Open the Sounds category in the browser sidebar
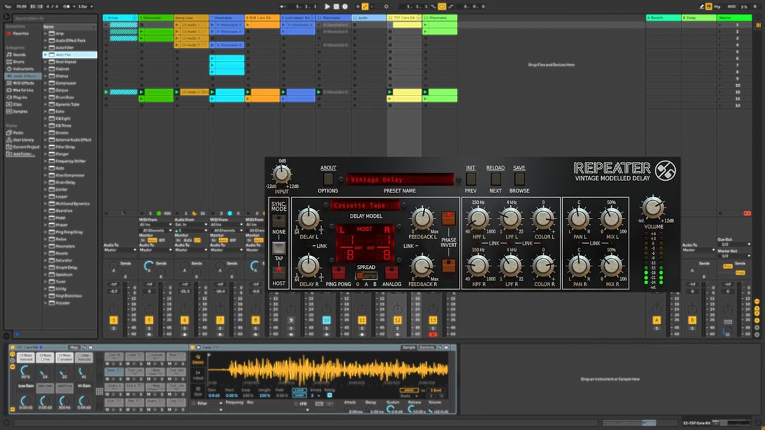 click(19, 55)
